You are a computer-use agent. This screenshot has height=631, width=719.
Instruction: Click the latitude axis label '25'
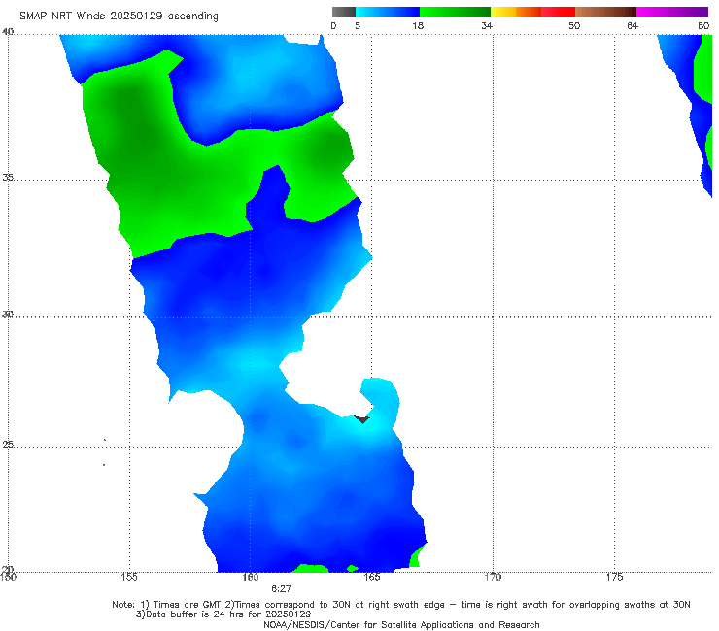tap(8, 444)
